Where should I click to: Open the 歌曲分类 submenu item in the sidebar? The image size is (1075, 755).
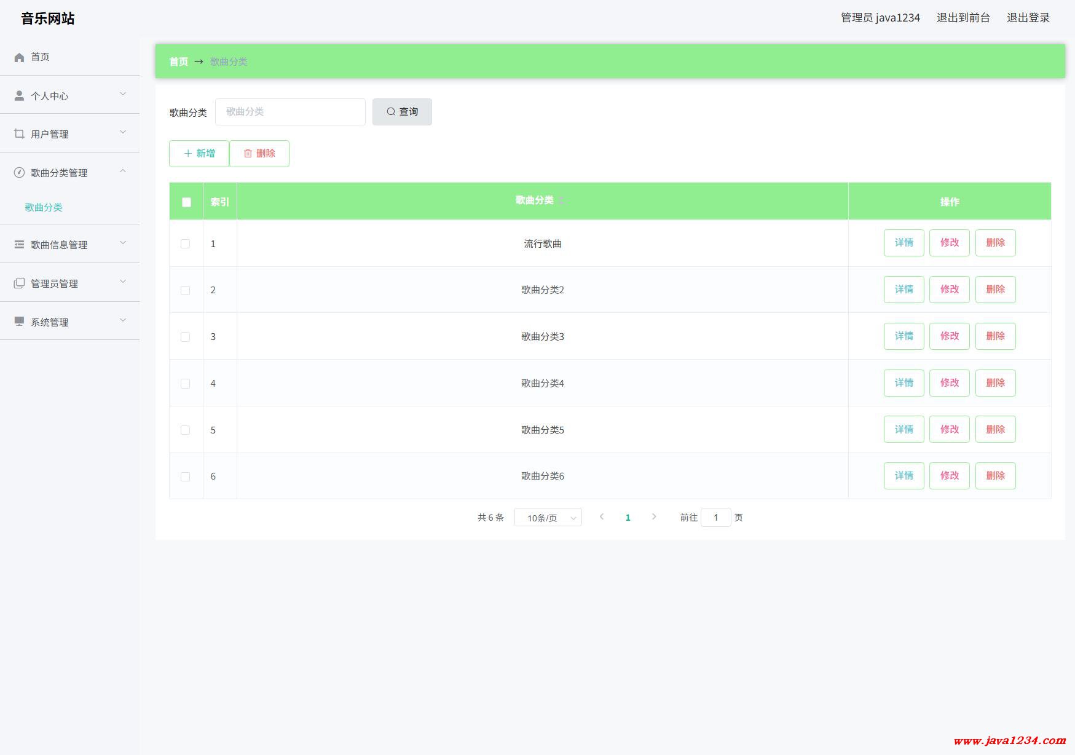[44, 207]
